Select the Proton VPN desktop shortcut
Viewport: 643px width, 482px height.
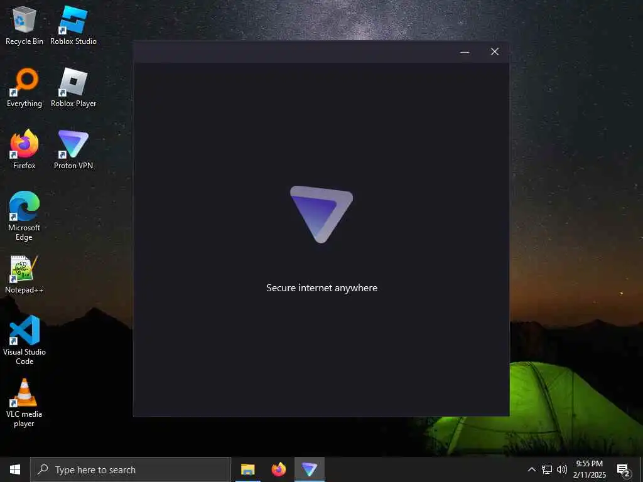pyautogui.click(x=73, y=149)
